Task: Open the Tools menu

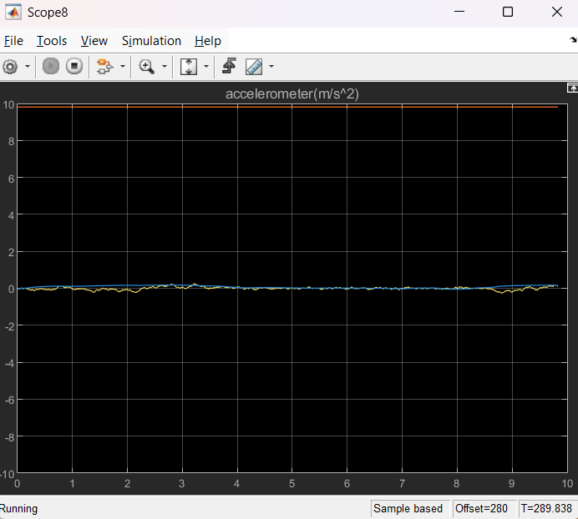Action: [x=52, y=41]
